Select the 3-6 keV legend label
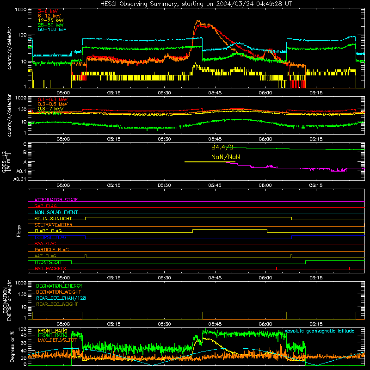Image resolution: width=370 pixels, height=370 pixels. point(48,11)
